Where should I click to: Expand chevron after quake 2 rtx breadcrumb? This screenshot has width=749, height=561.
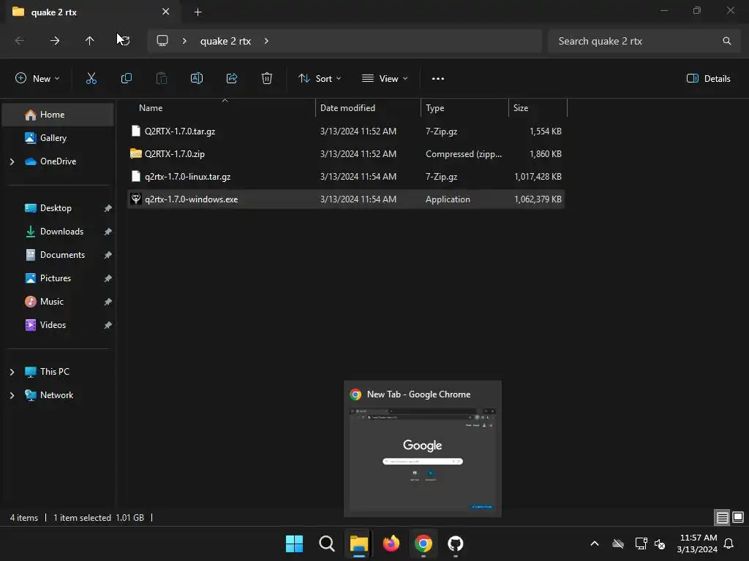click(x=266, y=41)
